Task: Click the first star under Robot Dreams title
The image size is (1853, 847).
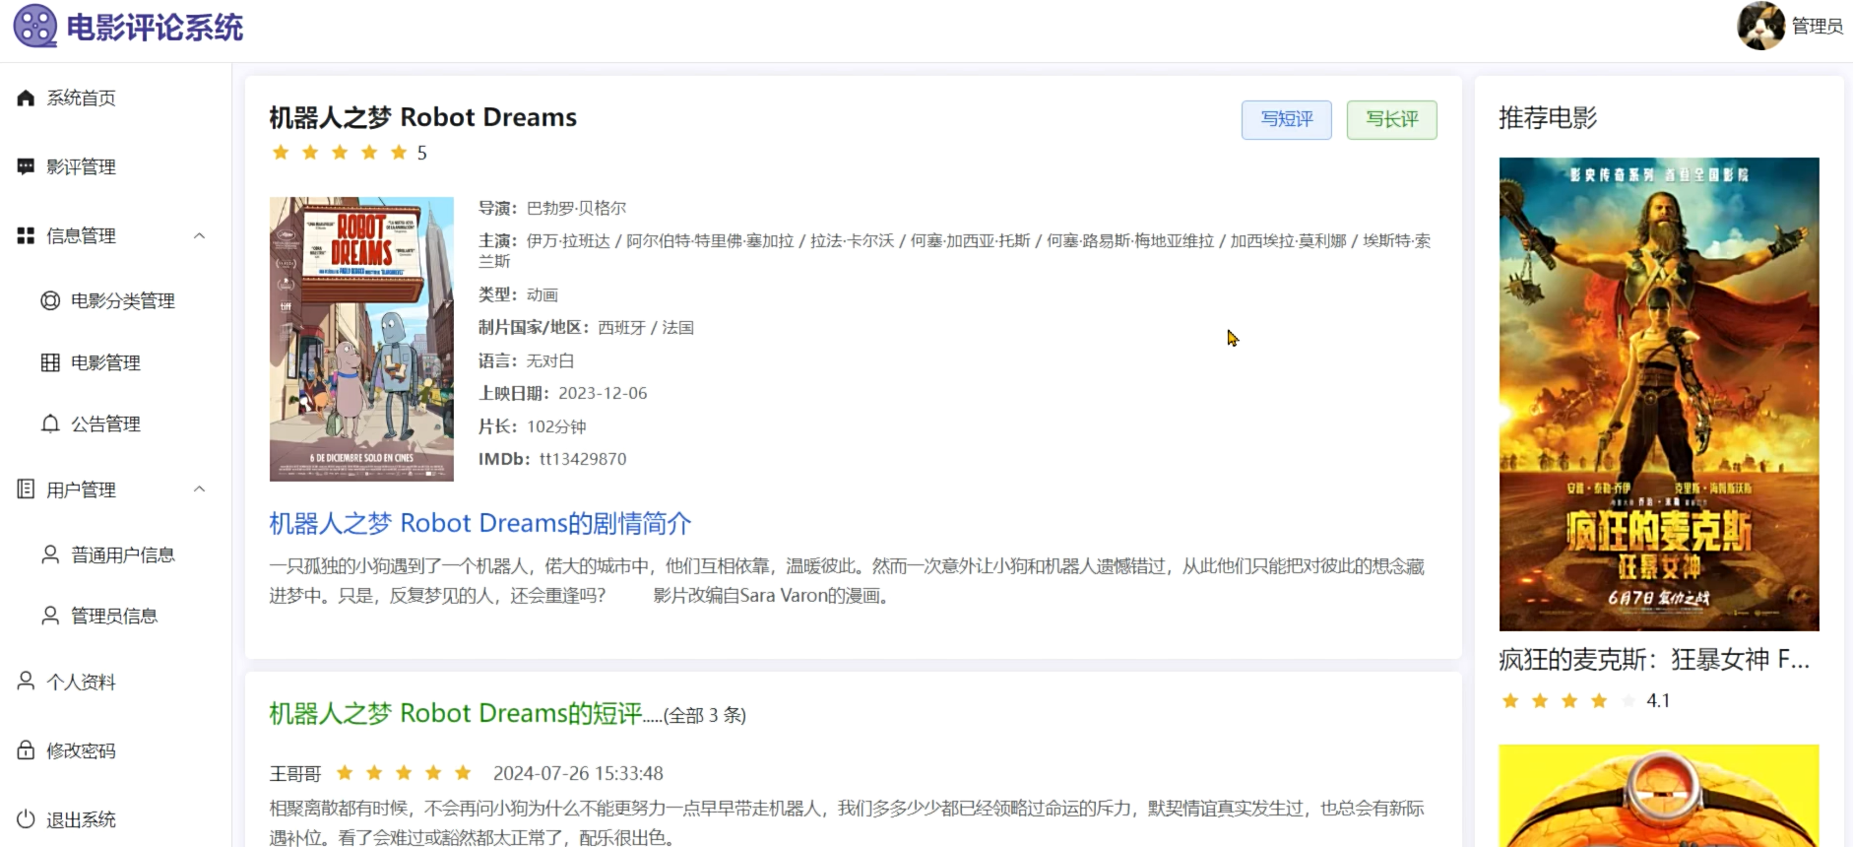Action: tap(281, 152)
